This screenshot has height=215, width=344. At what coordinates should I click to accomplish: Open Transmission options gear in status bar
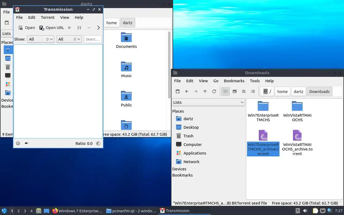point(18,144)
